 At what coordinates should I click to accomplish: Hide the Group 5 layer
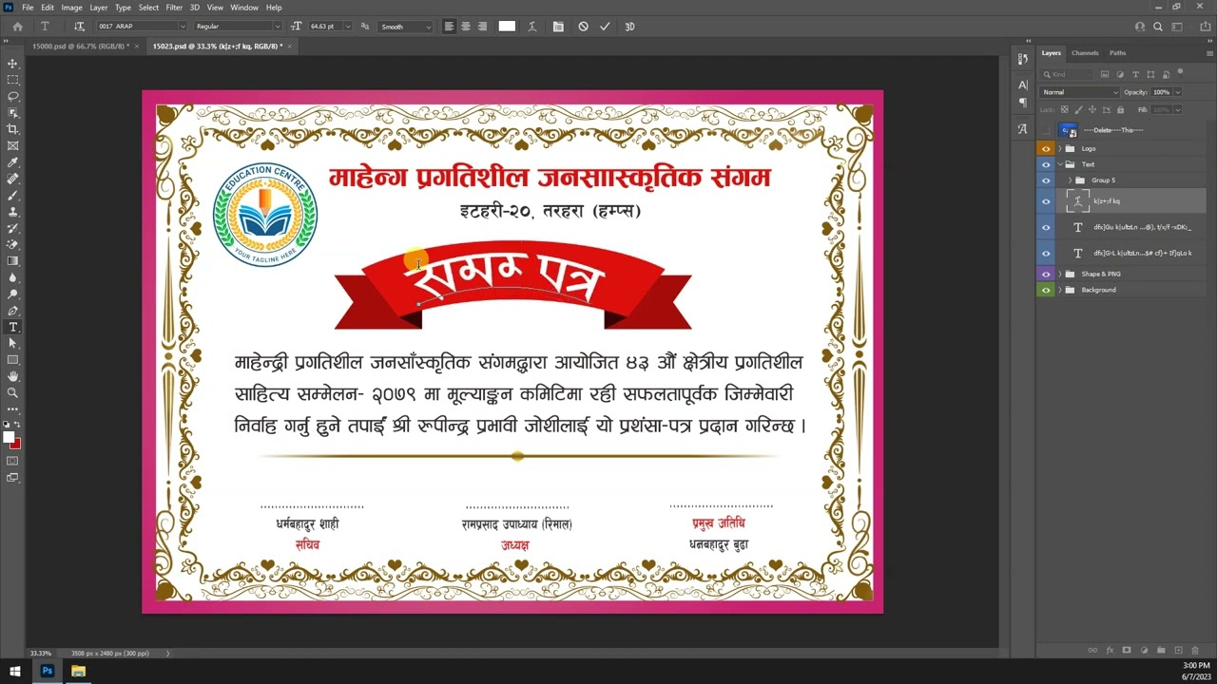coord(1046,180)
